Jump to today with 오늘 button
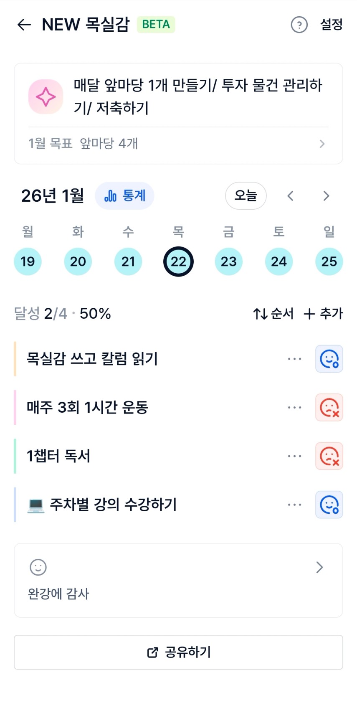 click(x=246, y=195)
